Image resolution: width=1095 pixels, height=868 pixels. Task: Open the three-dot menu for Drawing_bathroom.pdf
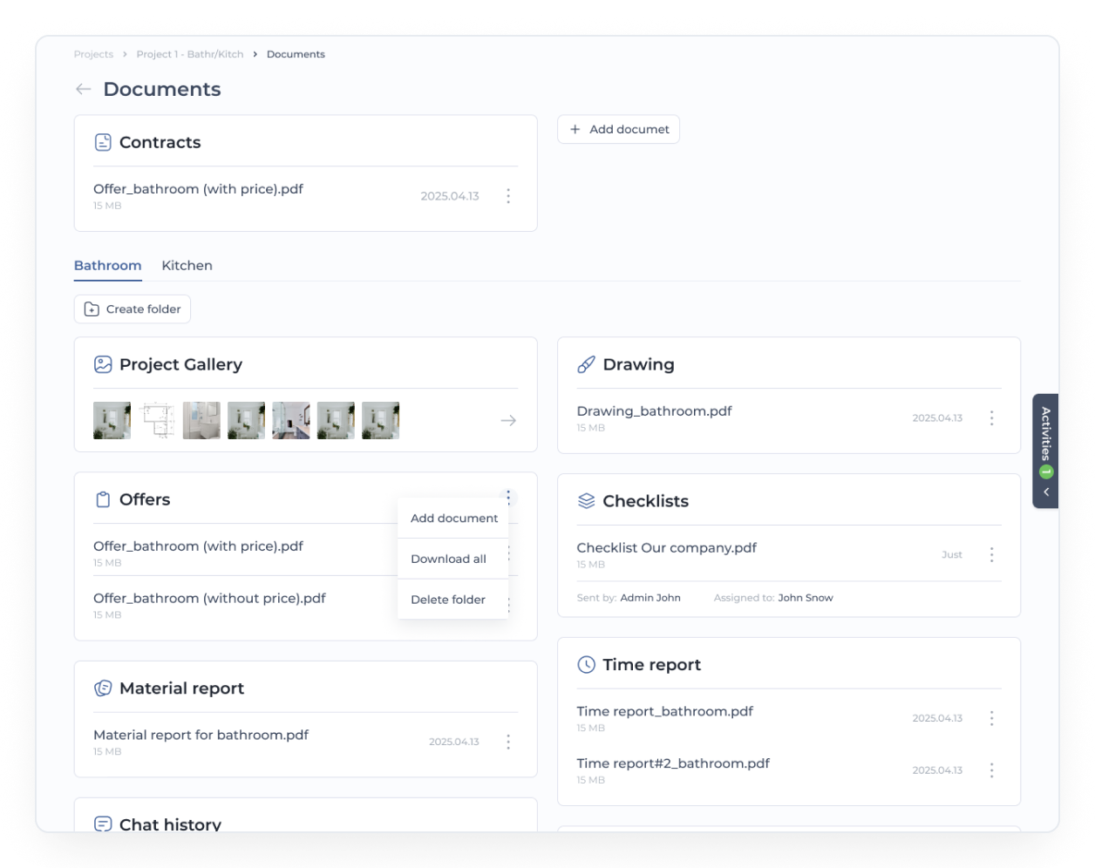(991, 418)
